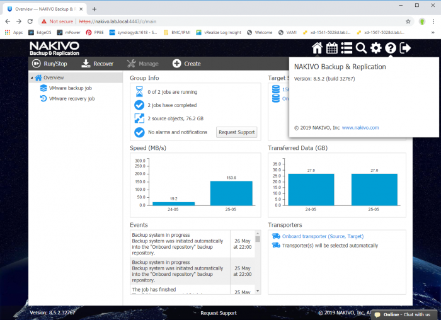Open the Recover menu
Screen dimensions: 441x320
pyautogui.click(x=97, y=64)
